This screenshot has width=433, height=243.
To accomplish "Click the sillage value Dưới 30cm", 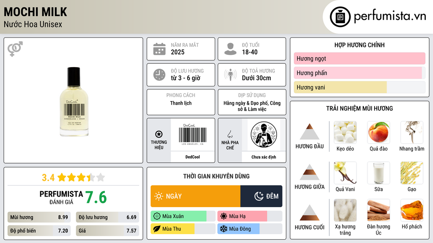I will tap(257, 78).
